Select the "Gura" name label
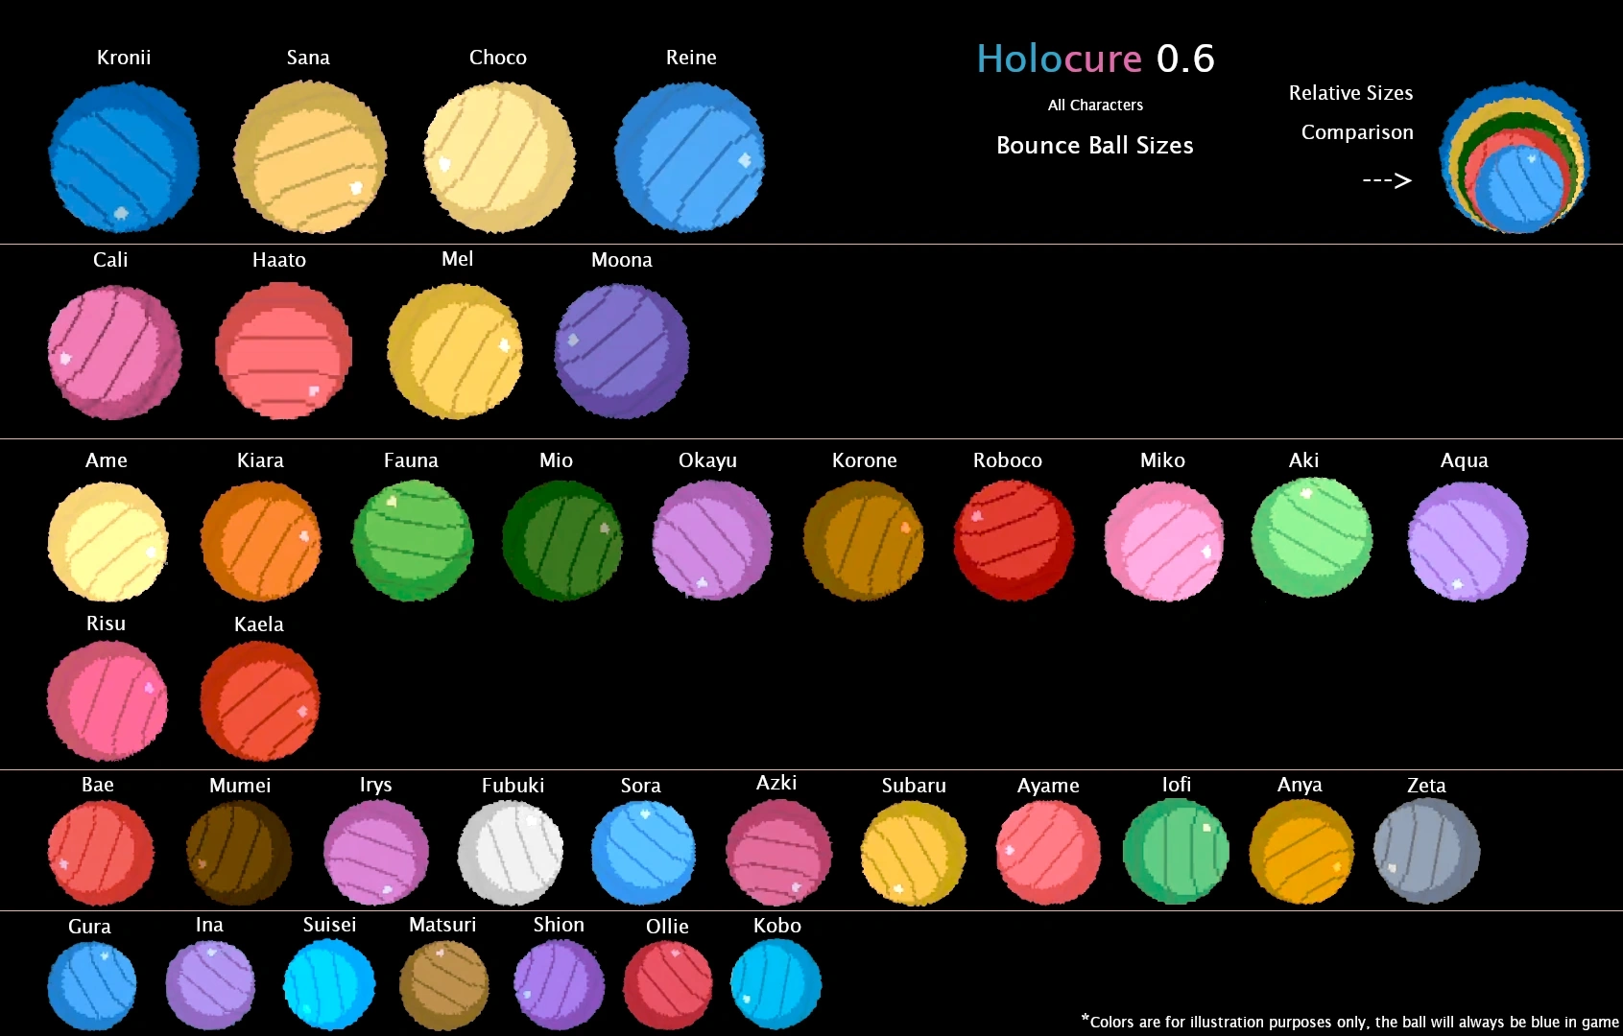1623x1036 pixels. point(90,927)
